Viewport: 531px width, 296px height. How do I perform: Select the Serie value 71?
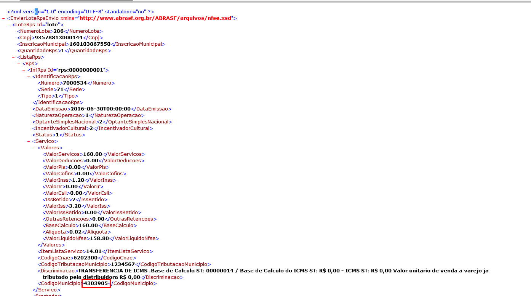60,90
